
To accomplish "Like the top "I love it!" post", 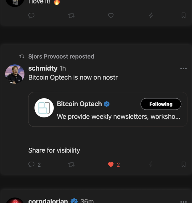I will pos(111,16).
